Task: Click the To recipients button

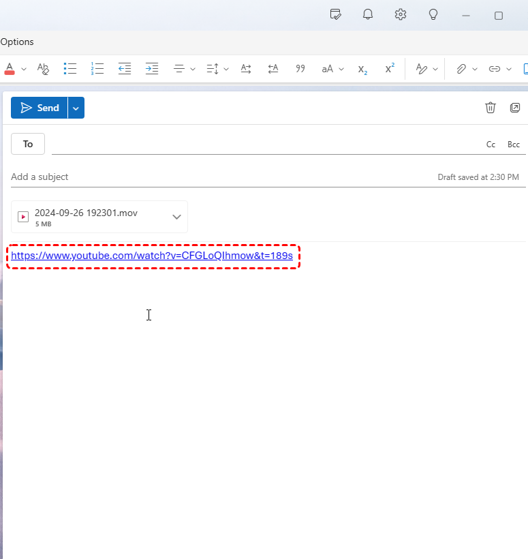Action: [x=28, y=144]
